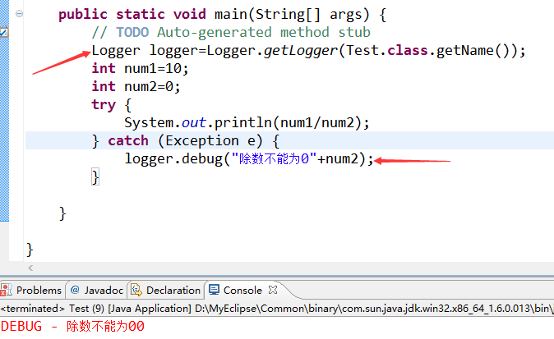Close the Console view with X

tap(273, 290)
